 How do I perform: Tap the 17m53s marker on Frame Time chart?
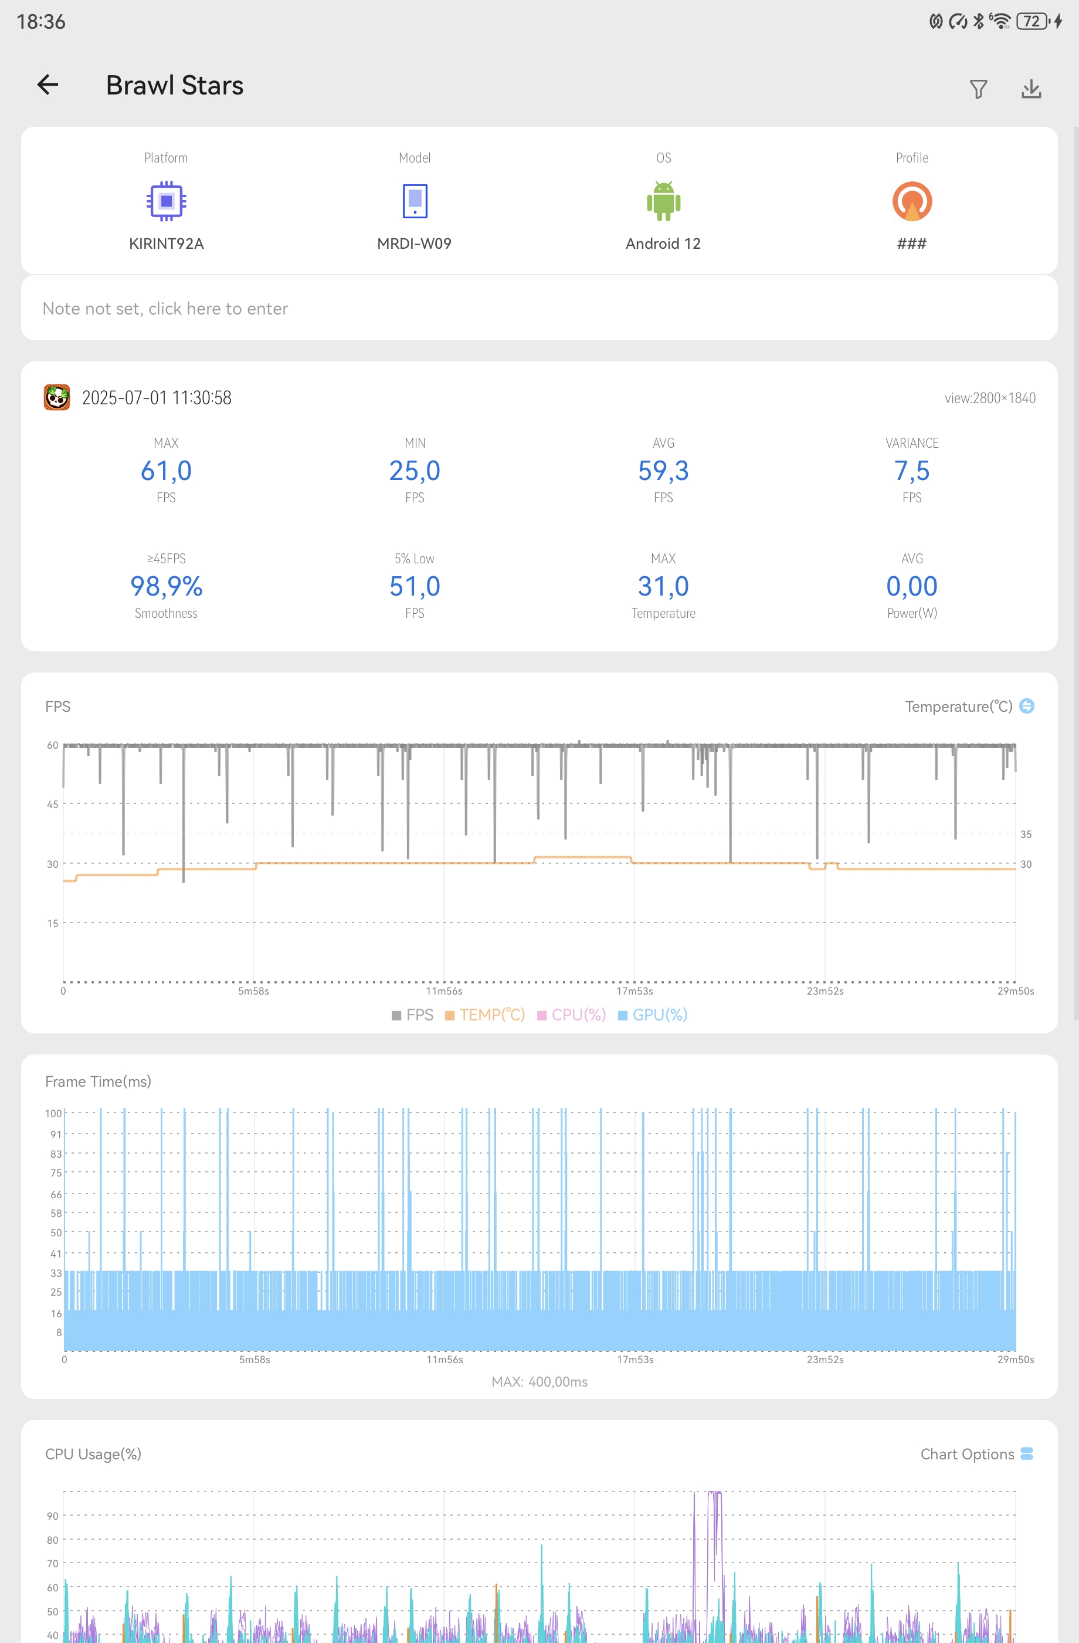pos(636,1359)
